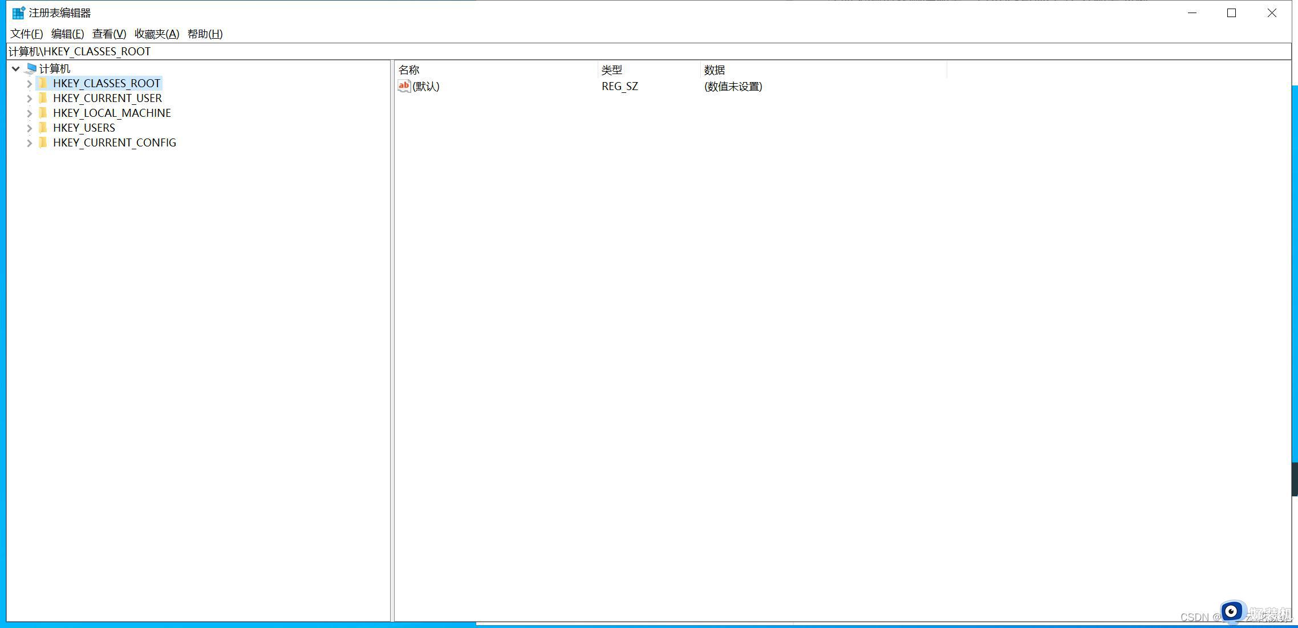Click the registry path address bar
The height and width of the screenshot is (628, 1298).
tap(648, 51)
